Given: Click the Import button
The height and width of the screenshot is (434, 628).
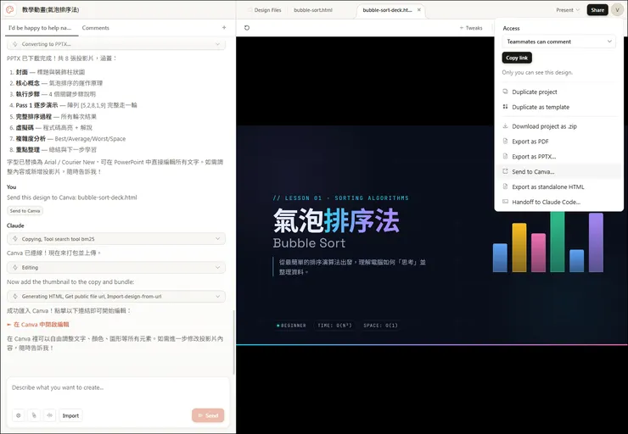Looking at the screenshot, I should 70,415.
